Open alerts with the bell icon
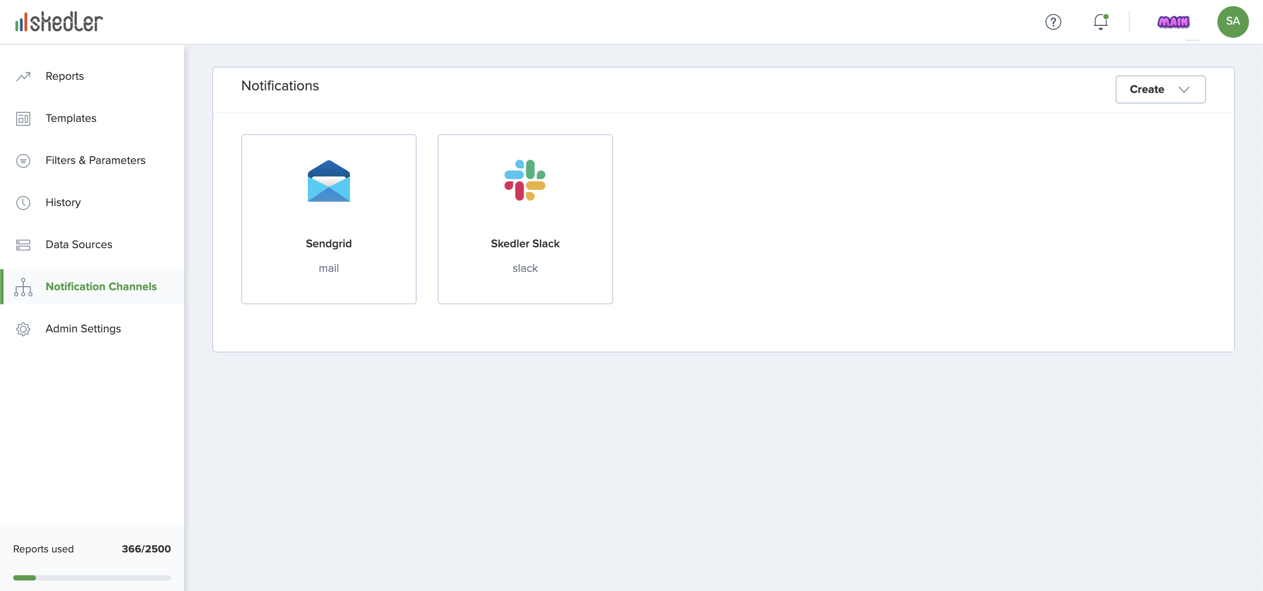The height and width of the screenshot is (591, 1263). [x=1100, y=22]
